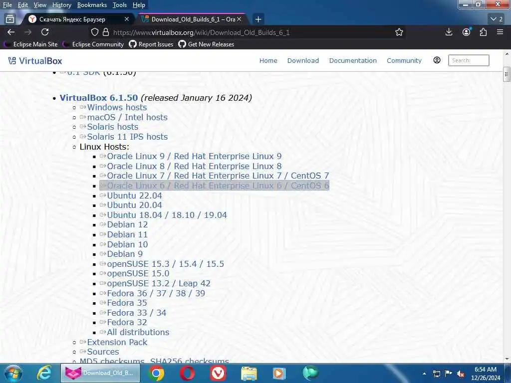511x383 pixels.
Task: Open the File menu
Action: [x=7, y=5]
